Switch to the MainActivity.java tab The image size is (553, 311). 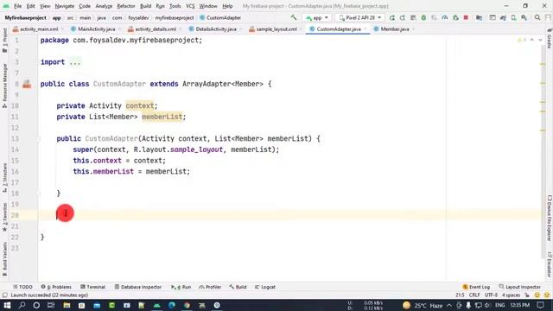pyautogui.click(x=96, y=29)
